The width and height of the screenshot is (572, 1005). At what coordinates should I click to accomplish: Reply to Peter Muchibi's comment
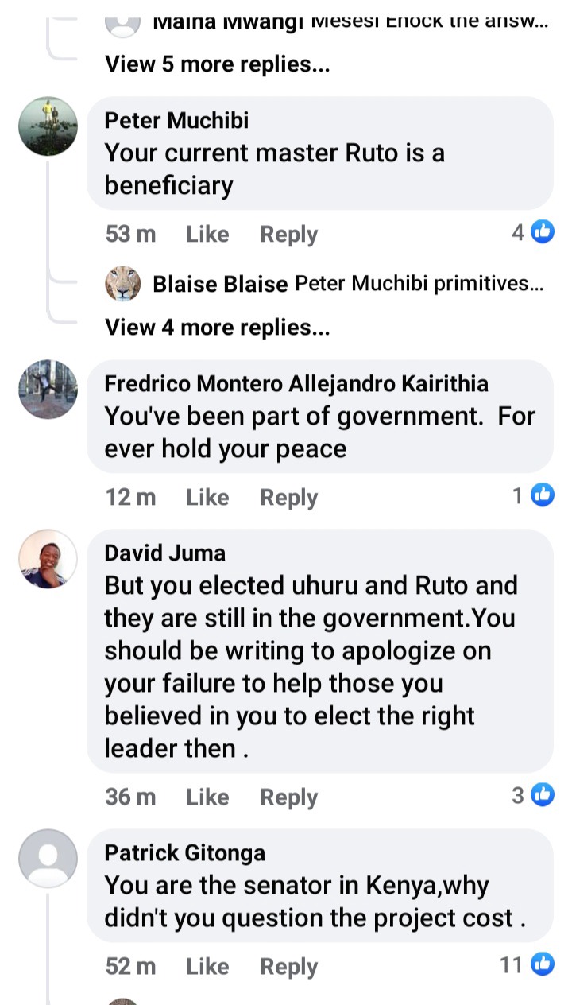click(x=289, y=234)
